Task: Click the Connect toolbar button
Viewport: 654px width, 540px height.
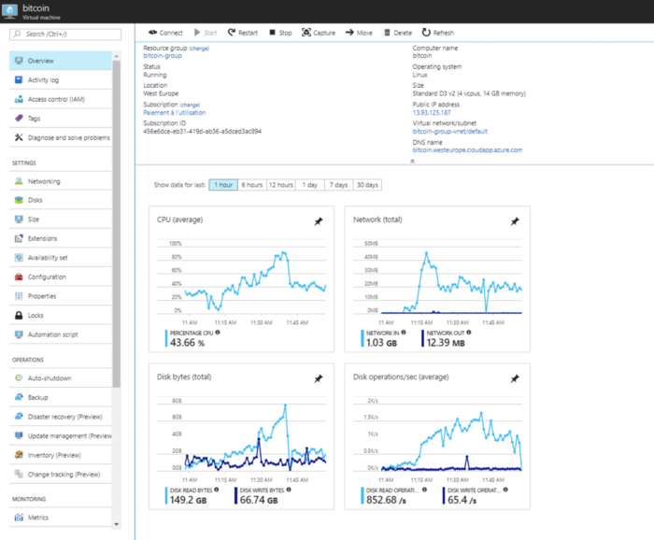Action: [x=165, y=33]
